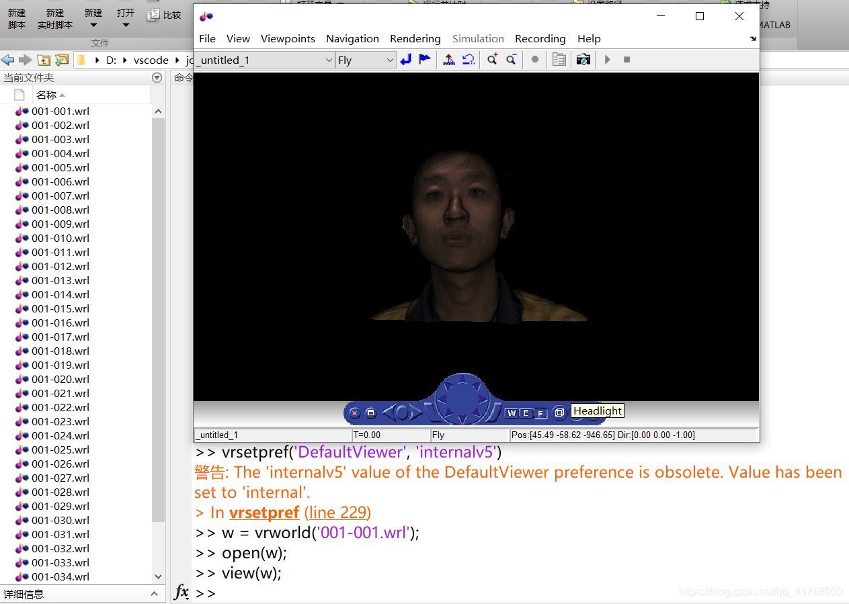Select file 001-025.wrl in folder list
The image size is (849, 604).
coord(60,450)
